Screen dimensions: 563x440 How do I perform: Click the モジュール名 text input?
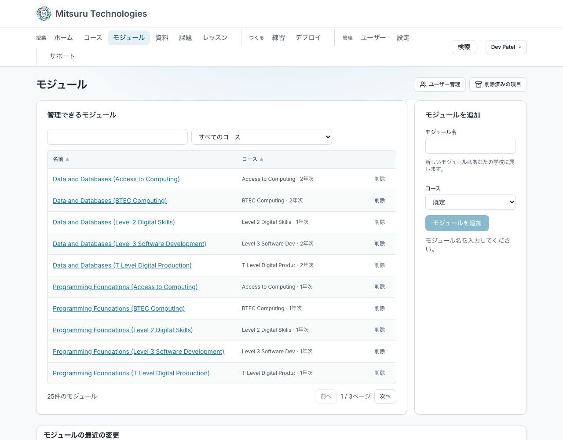pos(471,146)
